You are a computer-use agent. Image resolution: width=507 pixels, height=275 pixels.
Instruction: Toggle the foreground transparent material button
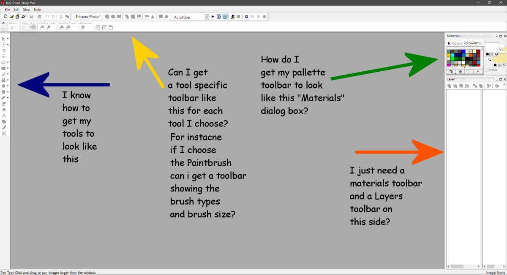tap(496, 54)
